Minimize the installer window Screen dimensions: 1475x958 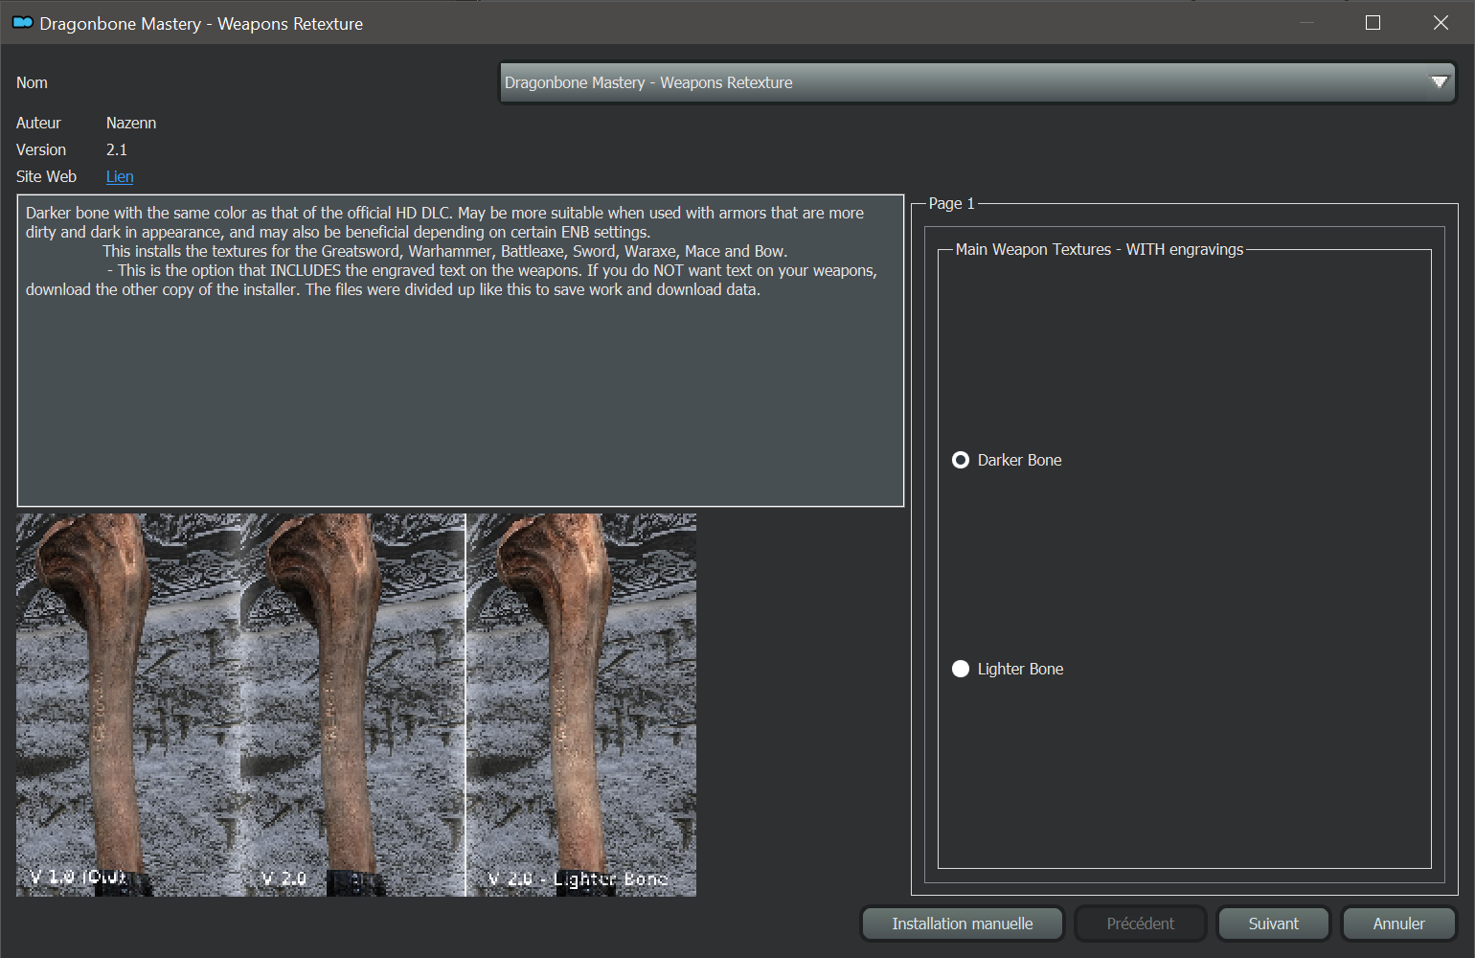point(1307,22)
